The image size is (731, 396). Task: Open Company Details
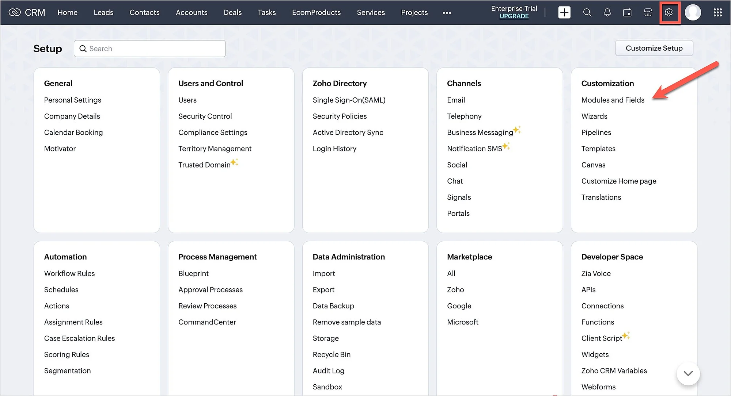coord(72,116)
